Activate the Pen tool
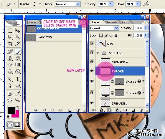The height and width of the screenshot is (139, 165). click(x=10, y=85)
